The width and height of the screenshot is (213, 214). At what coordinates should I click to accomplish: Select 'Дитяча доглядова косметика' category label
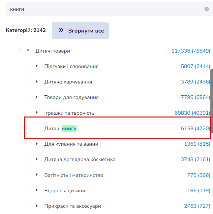pyautogui.click(x=80, y=159)
